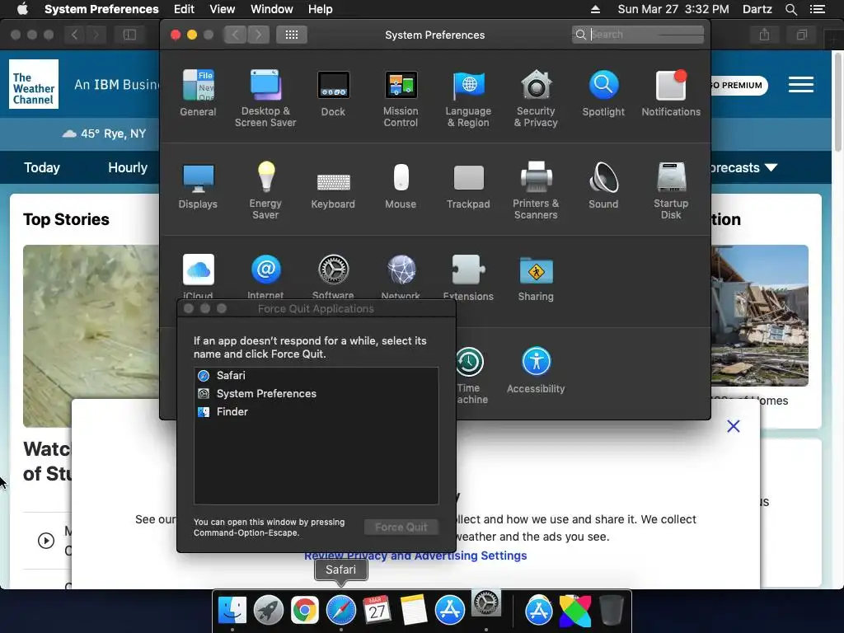Close the privacy notice with the X
The height and width of the screenshot is (633, 844).
[733, 426]
